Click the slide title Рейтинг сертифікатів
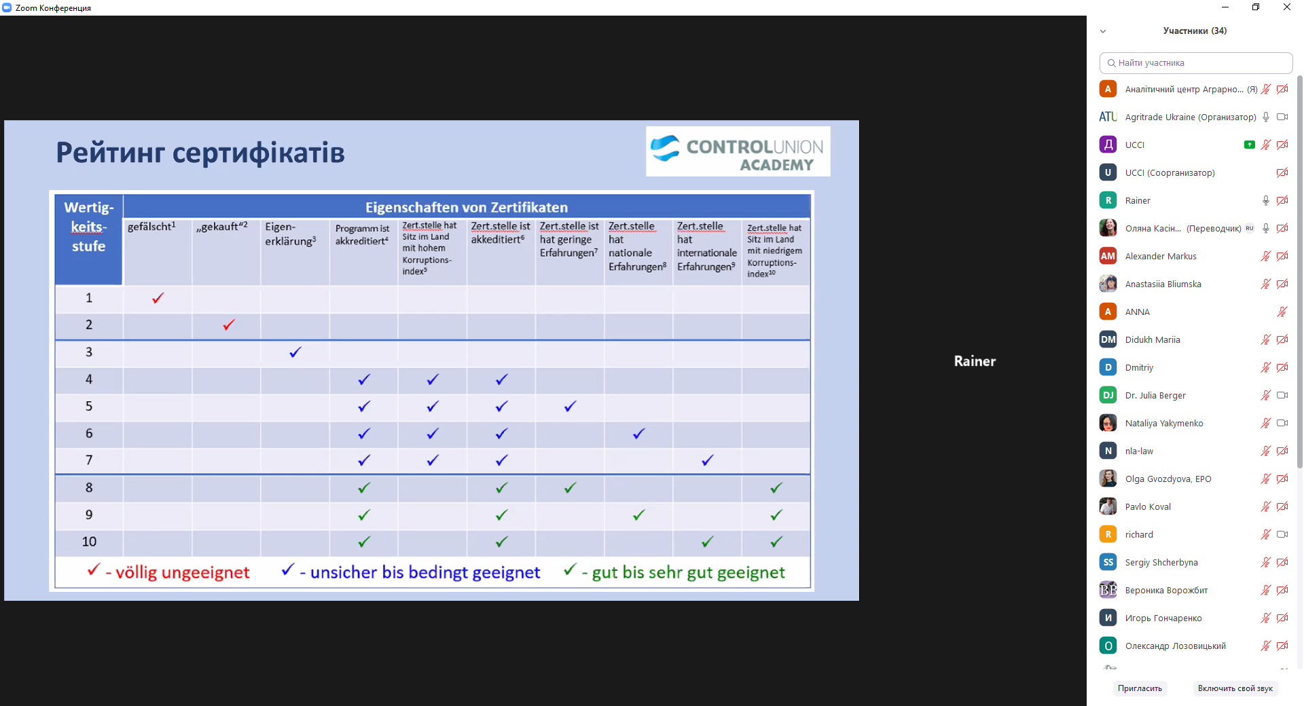Image resolution: width=1304 pixels, height=706 pixels. 200,153
